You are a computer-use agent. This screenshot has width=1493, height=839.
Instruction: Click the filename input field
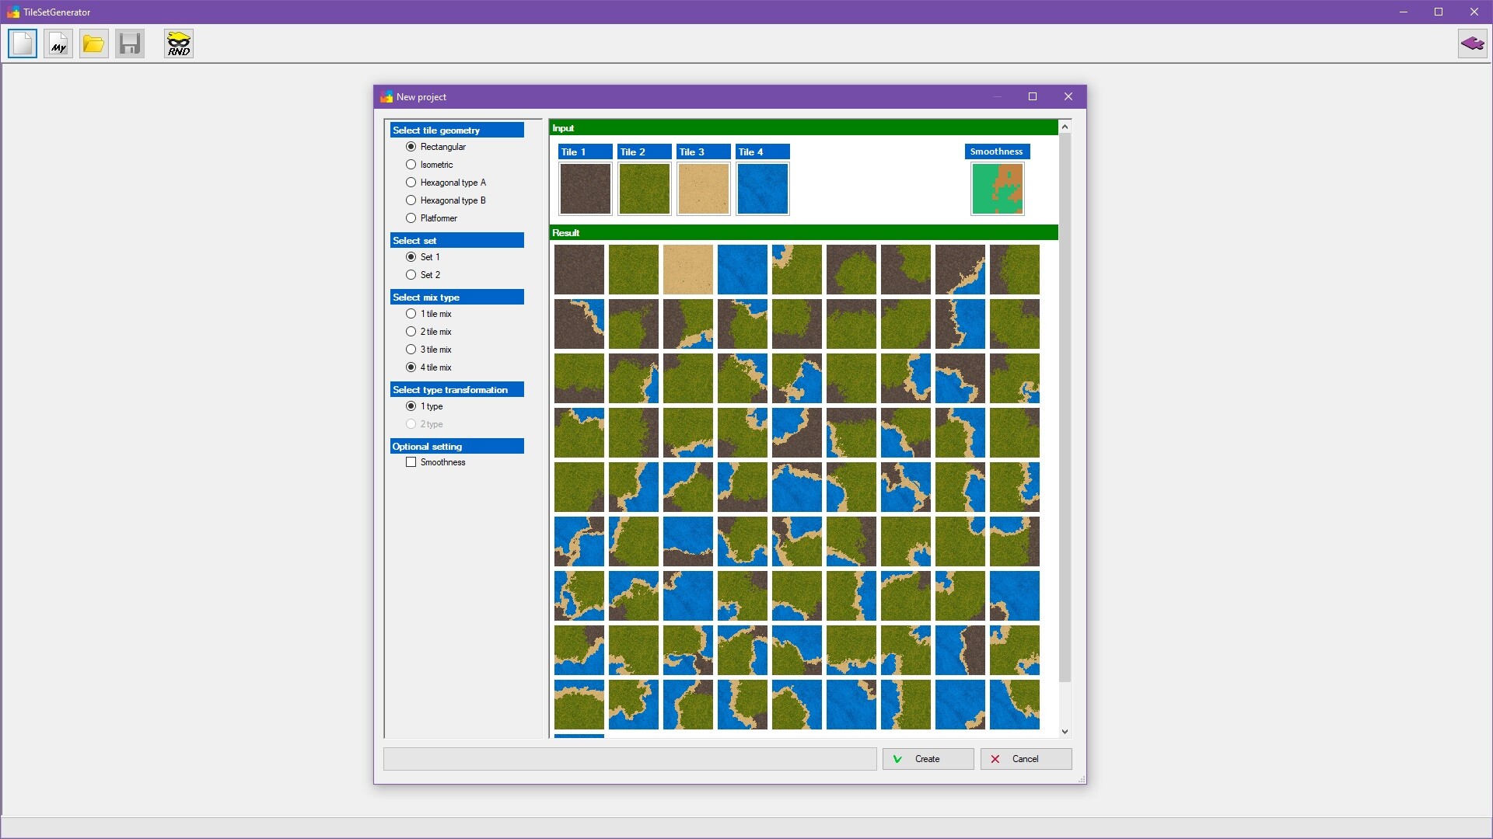630,759
